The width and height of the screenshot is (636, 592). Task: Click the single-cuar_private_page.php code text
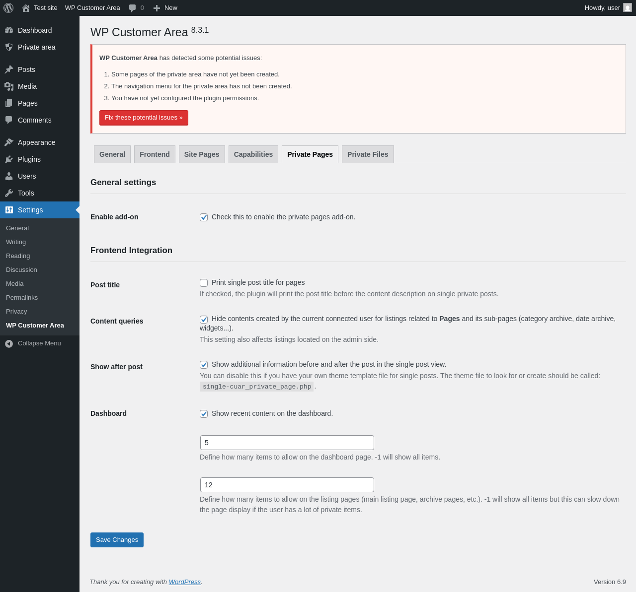(x=257, y=387)
